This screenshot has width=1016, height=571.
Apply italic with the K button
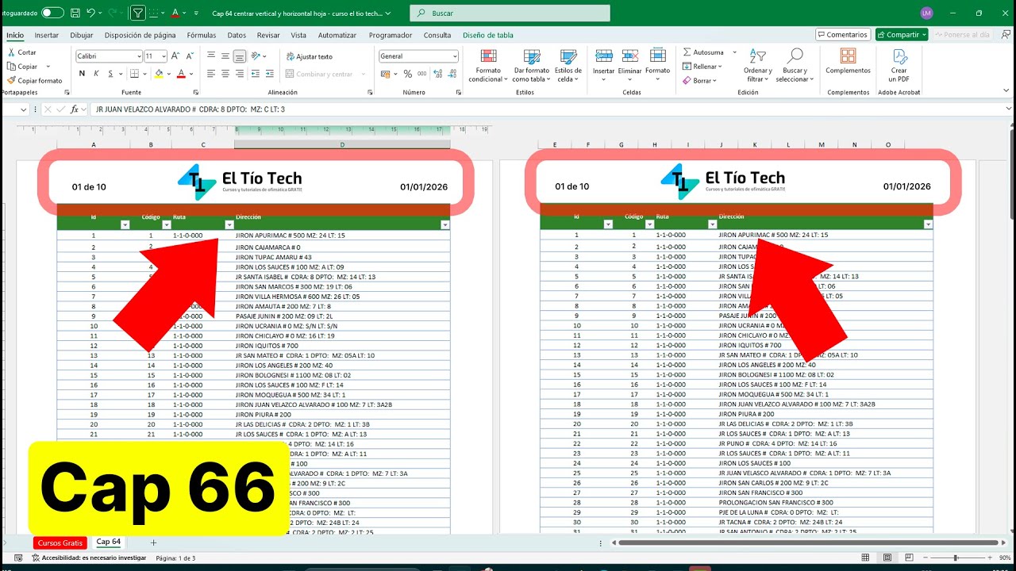pos(97,74)
